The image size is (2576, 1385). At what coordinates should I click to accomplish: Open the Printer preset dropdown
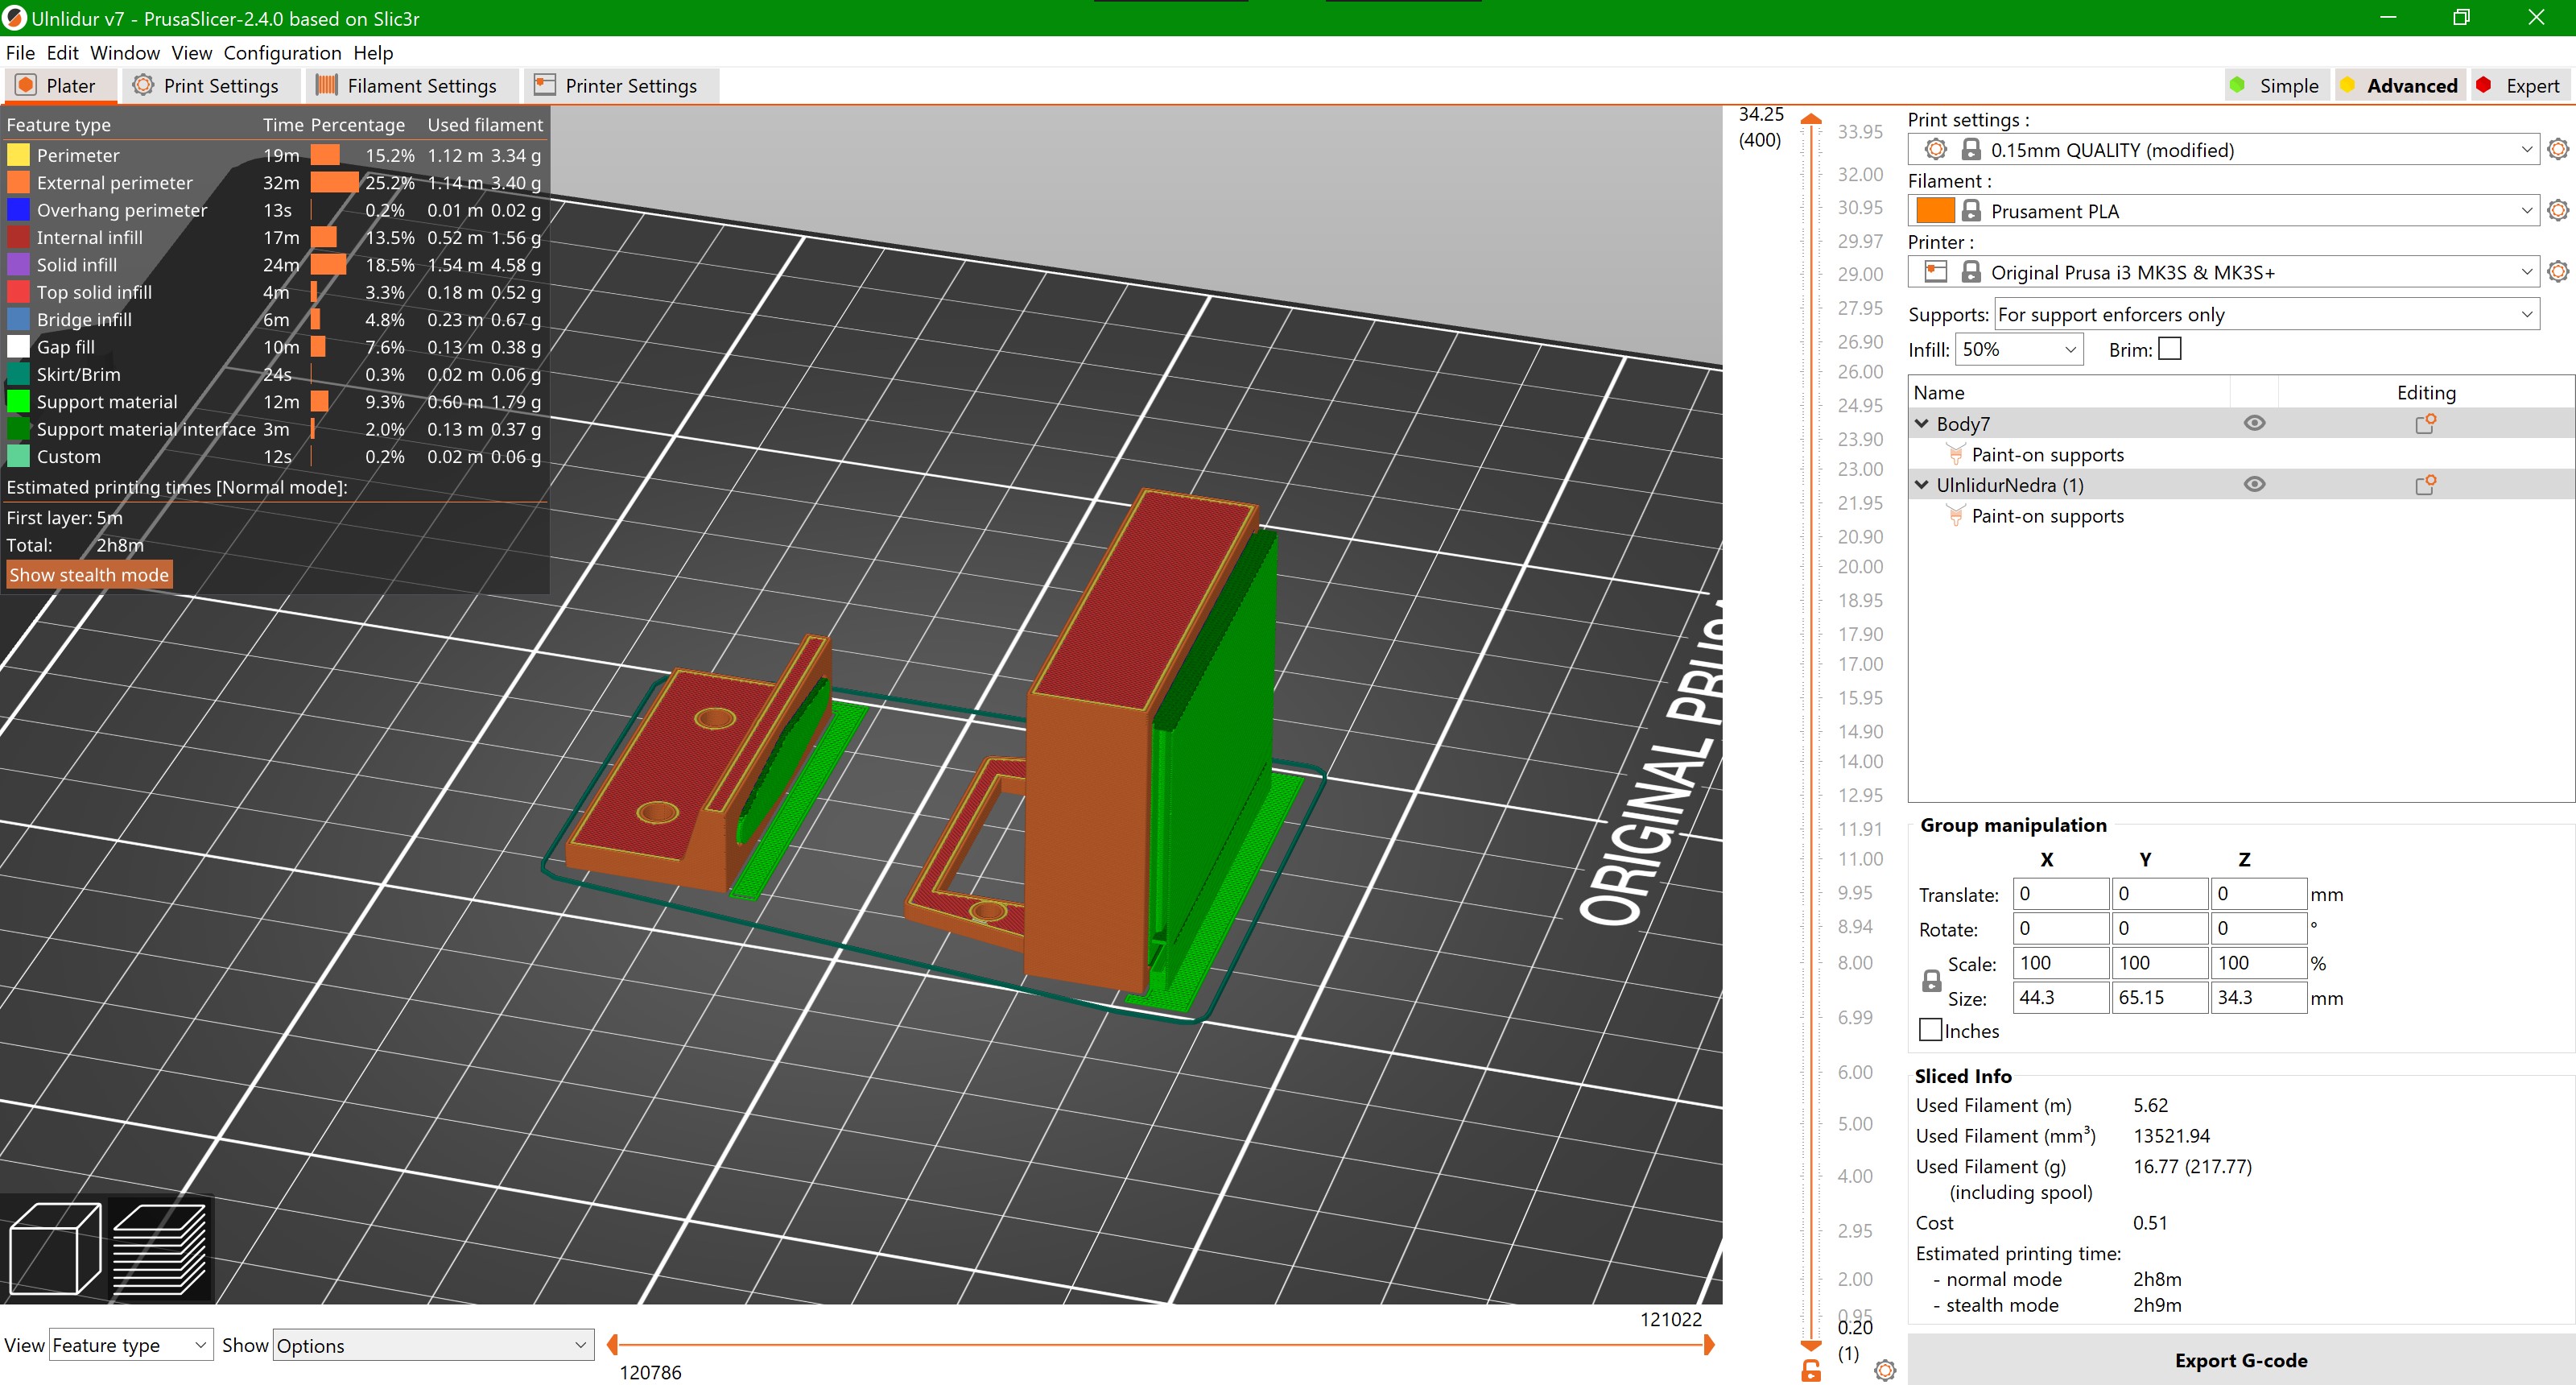(x=2526, y=271)
